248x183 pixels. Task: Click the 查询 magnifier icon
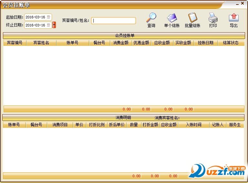point(151,17)
